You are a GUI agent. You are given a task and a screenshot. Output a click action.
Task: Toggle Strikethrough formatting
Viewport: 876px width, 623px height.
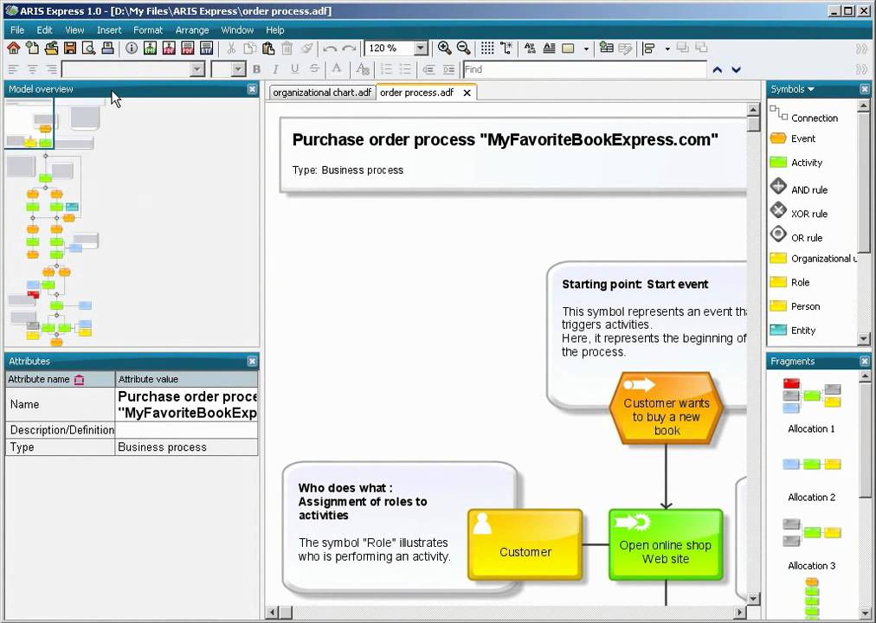tap(314, 69)
